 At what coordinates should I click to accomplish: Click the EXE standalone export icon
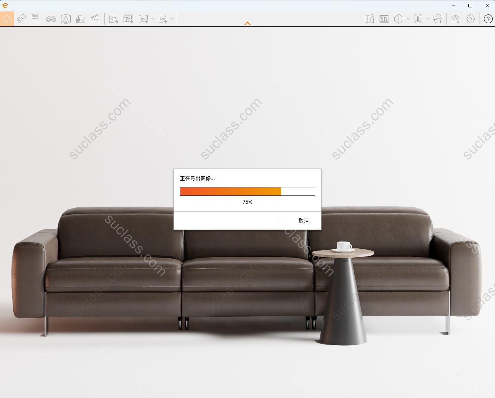coord(162,19)
